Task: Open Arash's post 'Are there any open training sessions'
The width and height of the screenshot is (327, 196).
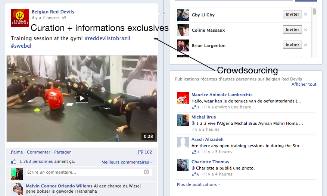Action: point(247,146)
